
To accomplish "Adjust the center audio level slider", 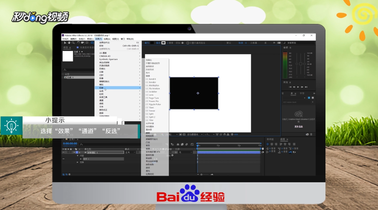I will [301, 64].
